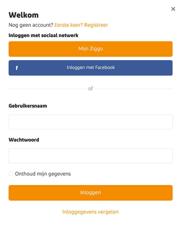Click the 'Wachtwoord' field label
This screenshot has height=226, width=182.
pos(24,140)
